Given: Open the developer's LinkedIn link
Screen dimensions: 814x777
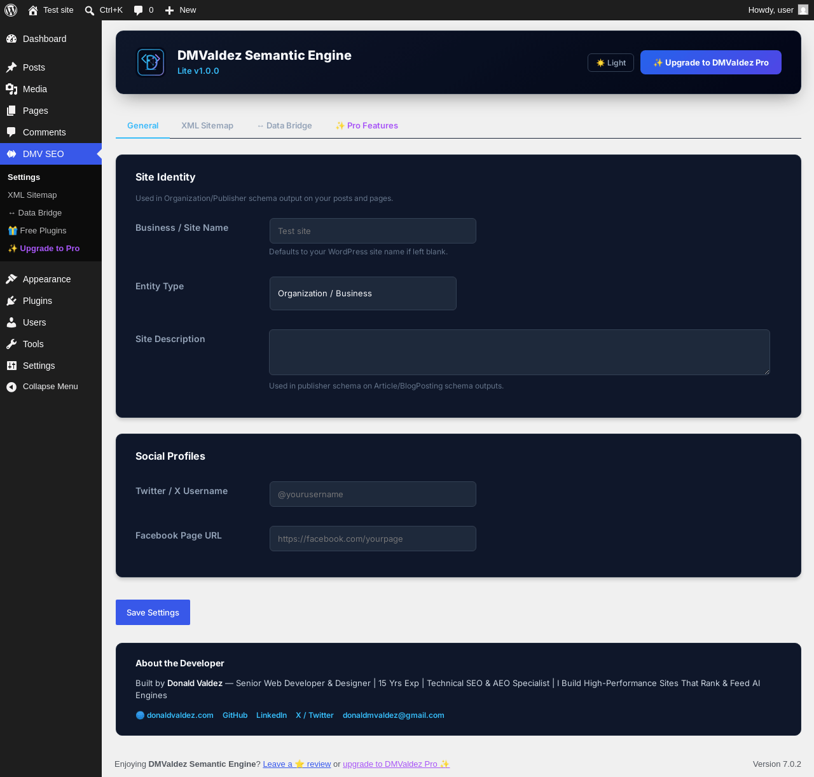Looking at the screenshot, I should [x=272, y=715].
